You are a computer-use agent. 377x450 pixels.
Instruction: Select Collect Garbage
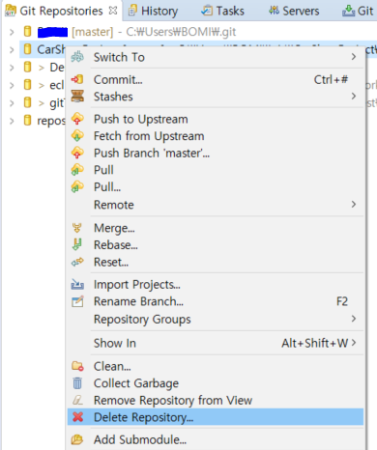click(216, 383)
